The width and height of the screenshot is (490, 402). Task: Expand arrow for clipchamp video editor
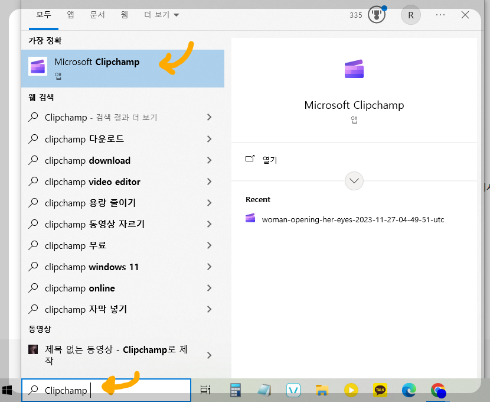coord(210,181)
